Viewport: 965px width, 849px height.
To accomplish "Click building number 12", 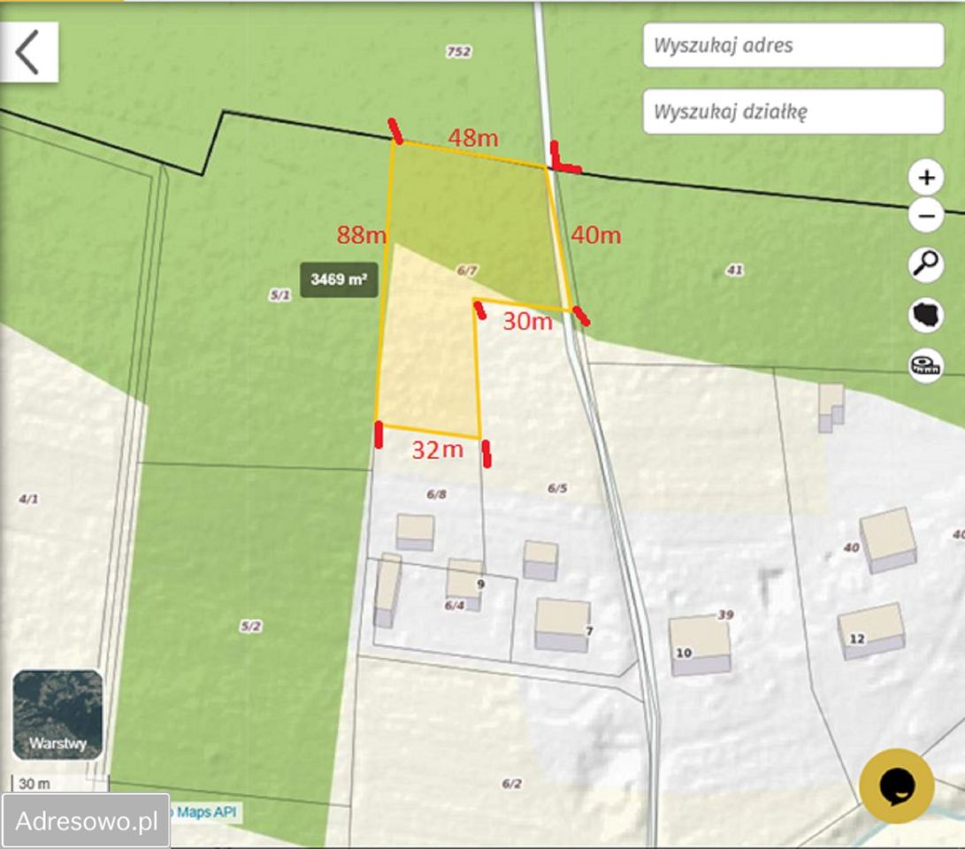I will 857,639.
